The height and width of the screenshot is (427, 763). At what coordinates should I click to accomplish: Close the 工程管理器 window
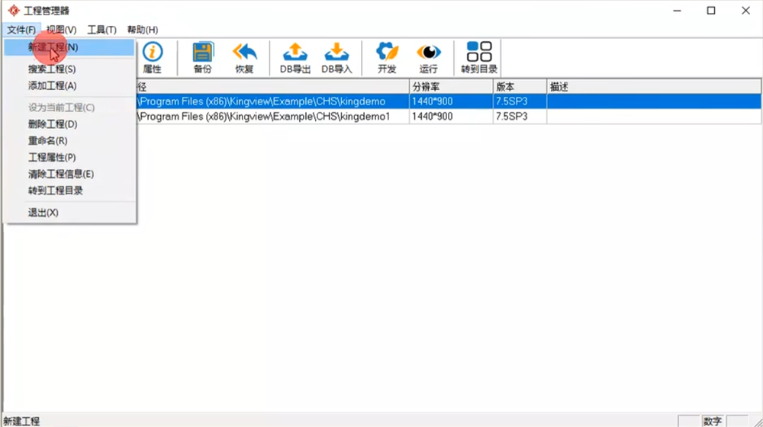(x=745, y=10)
